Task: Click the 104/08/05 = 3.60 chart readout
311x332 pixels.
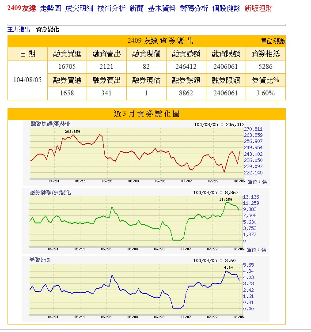Action: pos(214,260)
